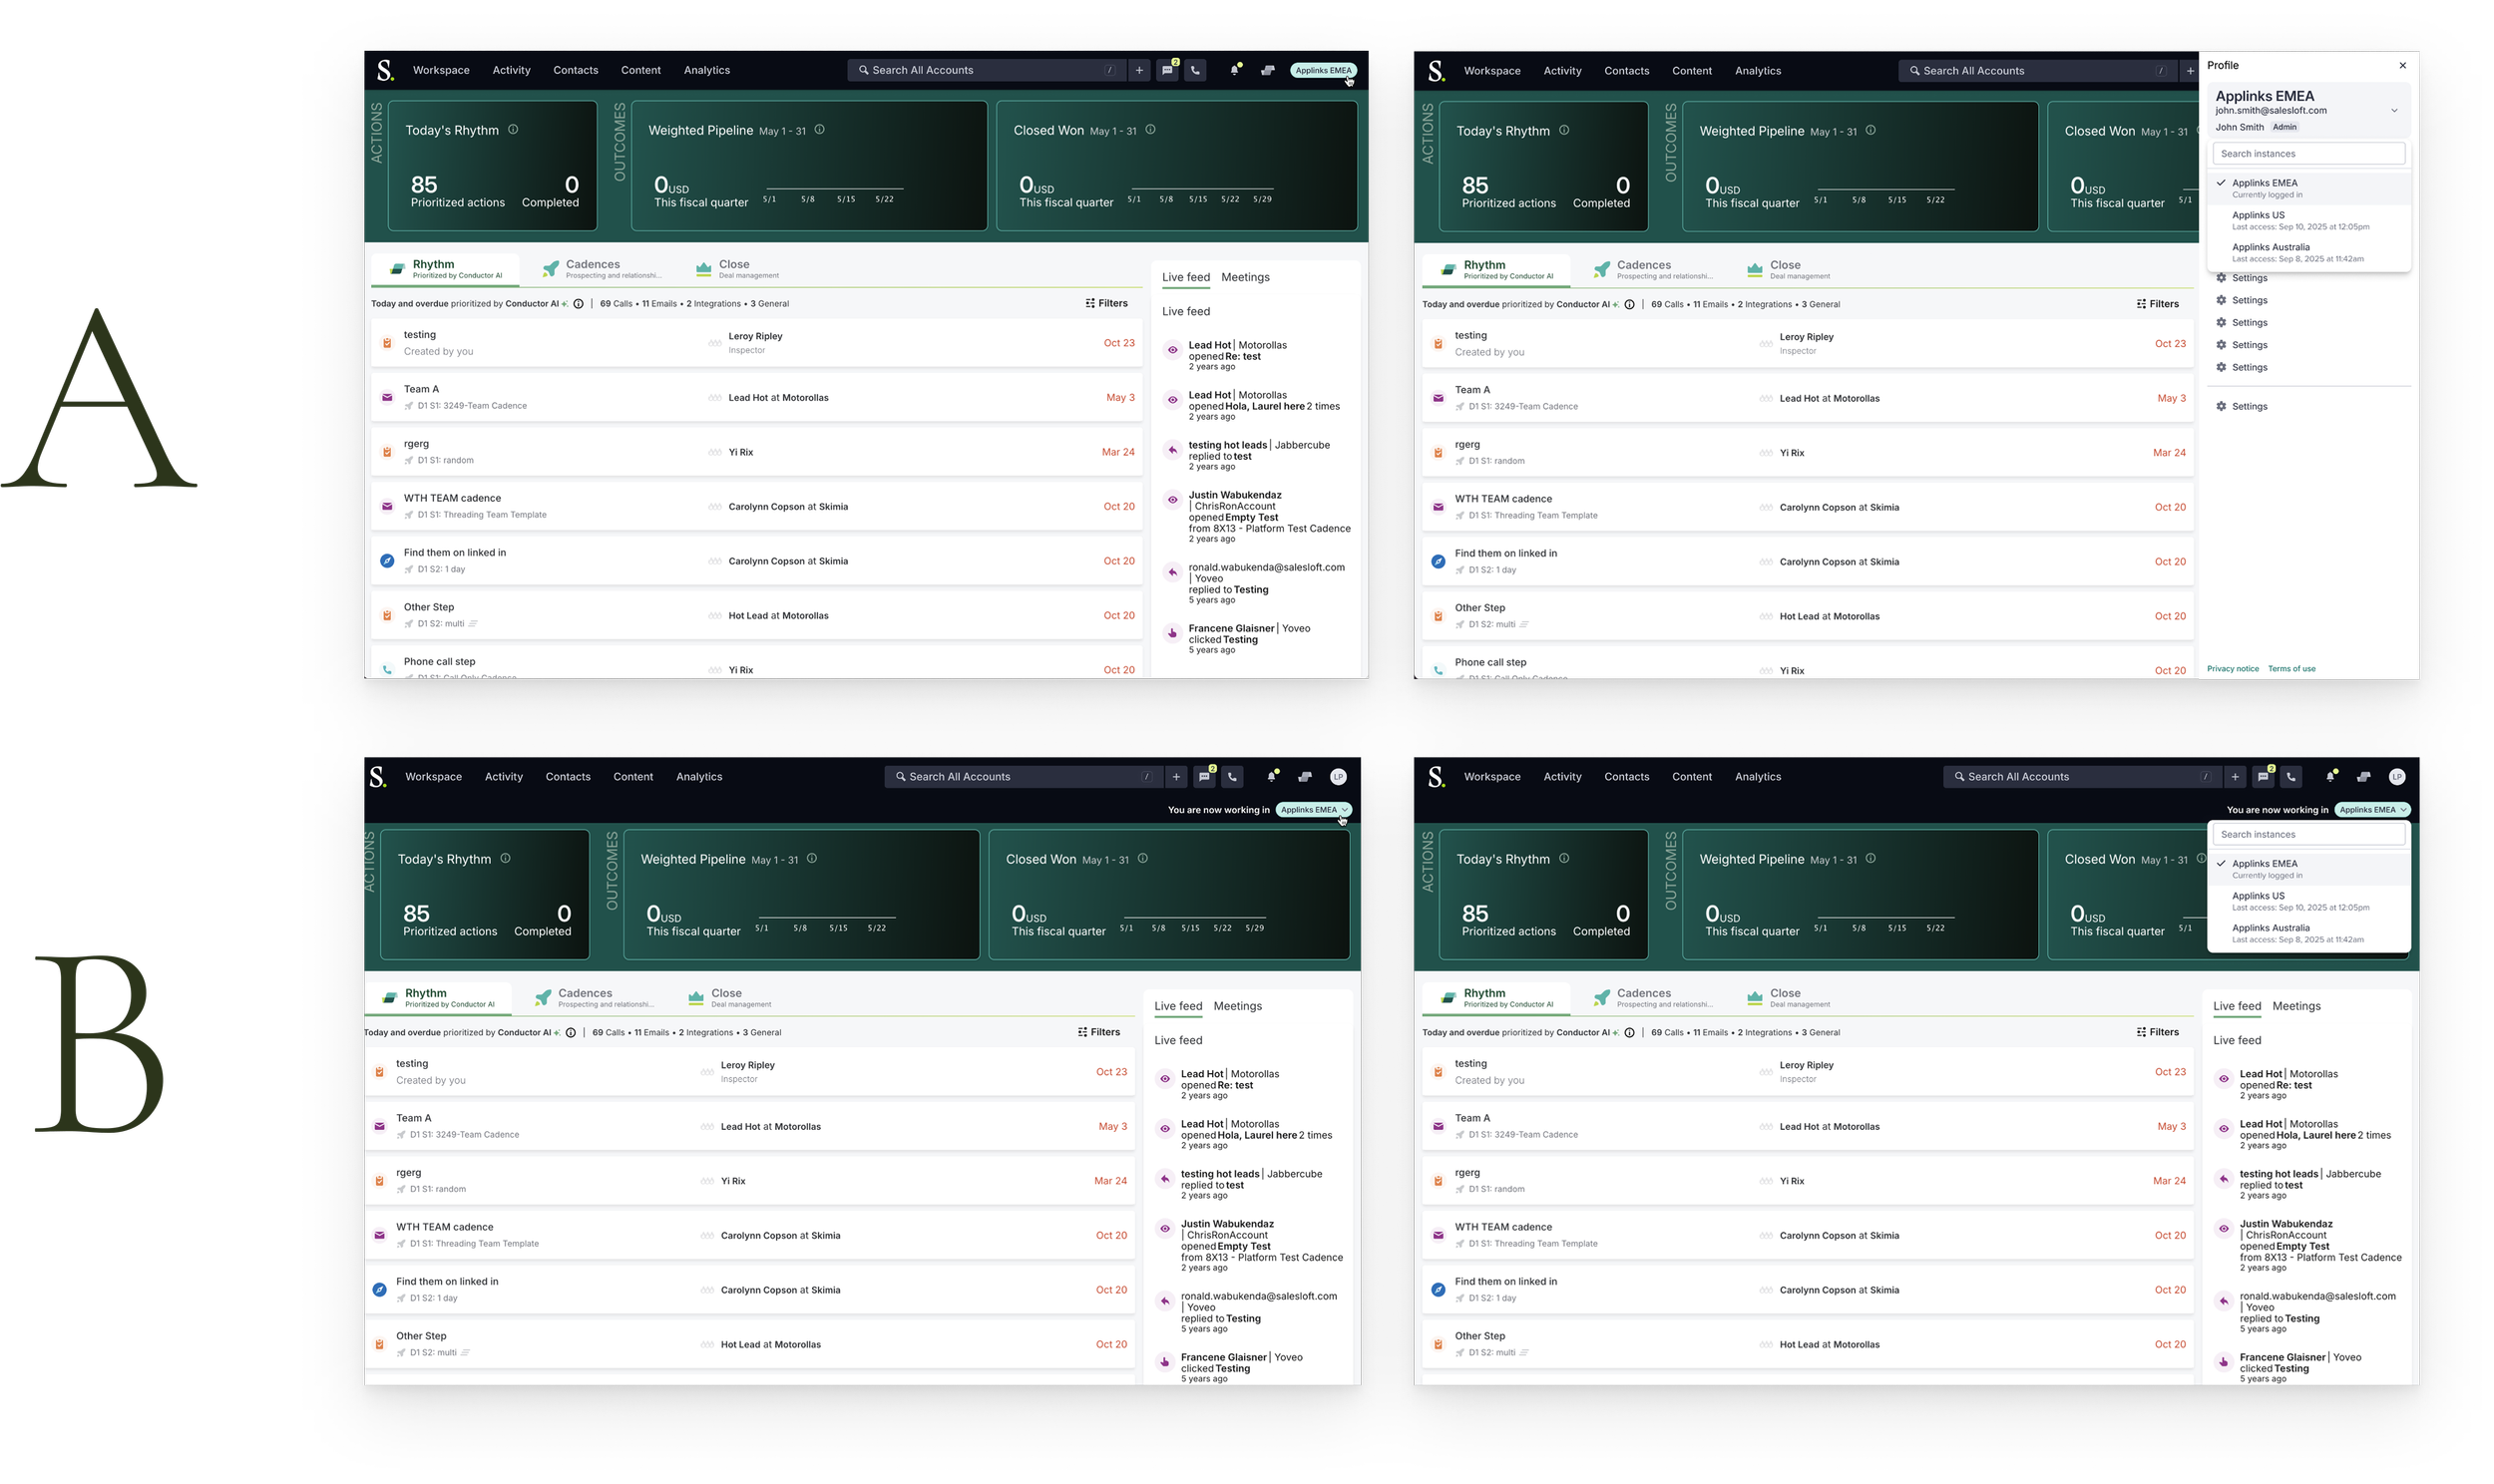Viewport: 2494px width, 1484px height.
Task: Expand the Applinks EMEA account chevron in the Profile panel
Action: pos(2394,110)
